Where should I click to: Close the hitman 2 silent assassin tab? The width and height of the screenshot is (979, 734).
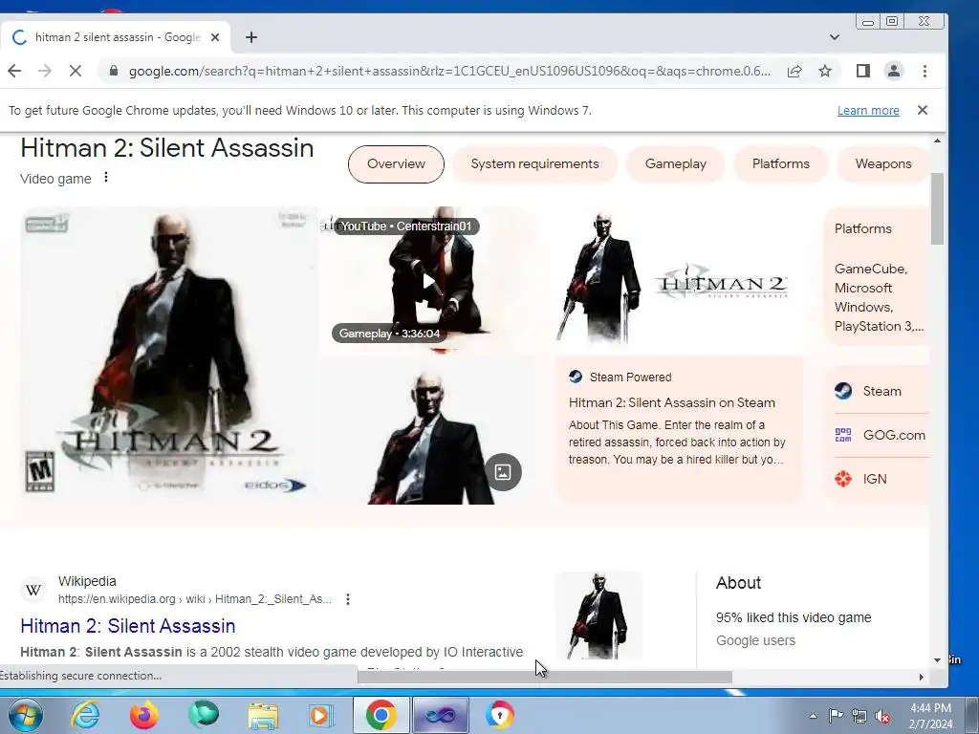(215, 37)
